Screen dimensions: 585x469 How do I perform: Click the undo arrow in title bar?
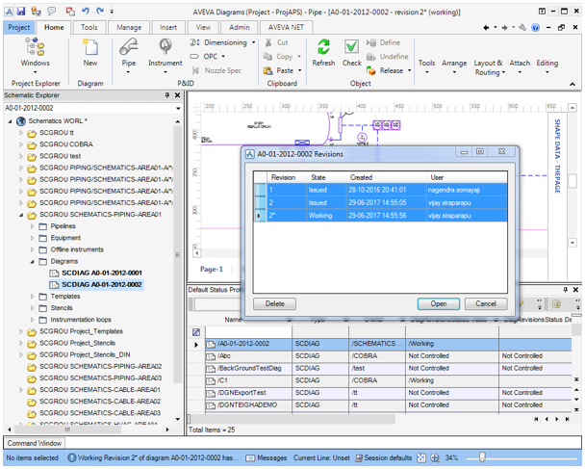[86, 12]
